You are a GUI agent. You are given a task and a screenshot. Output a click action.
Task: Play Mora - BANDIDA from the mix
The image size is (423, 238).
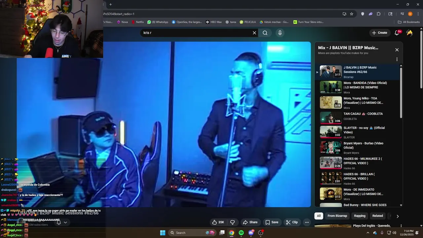(x=358, y=87)
